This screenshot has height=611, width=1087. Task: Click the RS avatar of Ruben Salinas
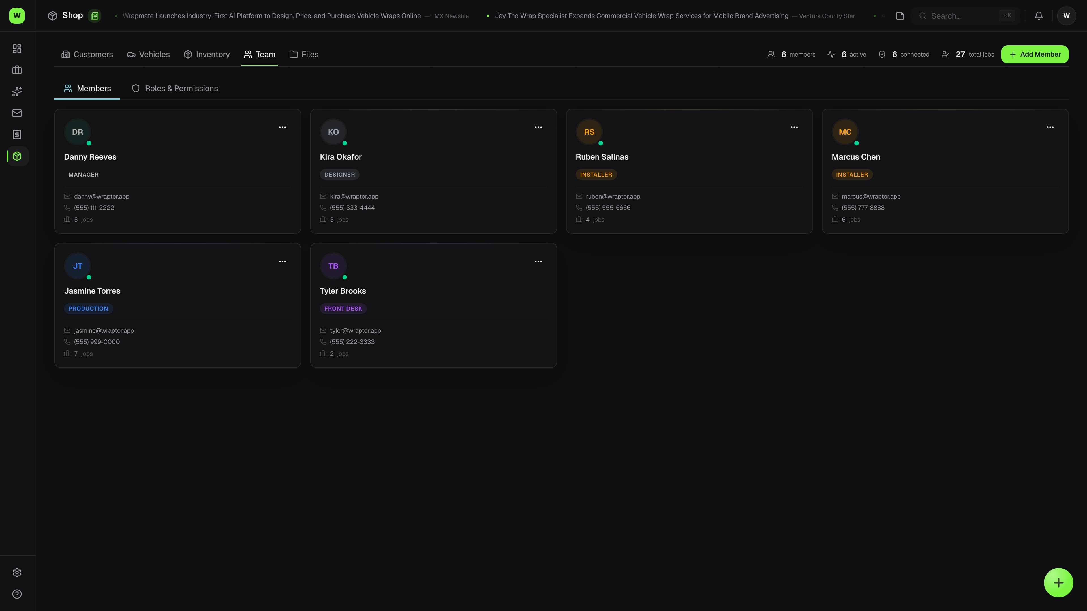point(589,132)
